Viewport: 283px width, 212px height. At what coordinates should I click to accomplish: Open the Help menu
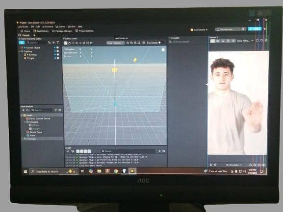tap(80, 26)
